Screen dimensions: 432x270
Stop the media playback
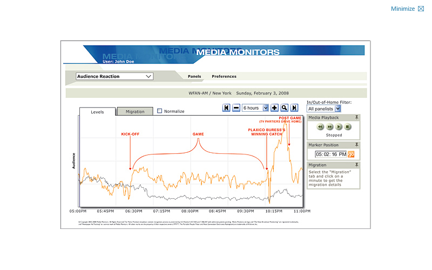click(x=348, y=127)
